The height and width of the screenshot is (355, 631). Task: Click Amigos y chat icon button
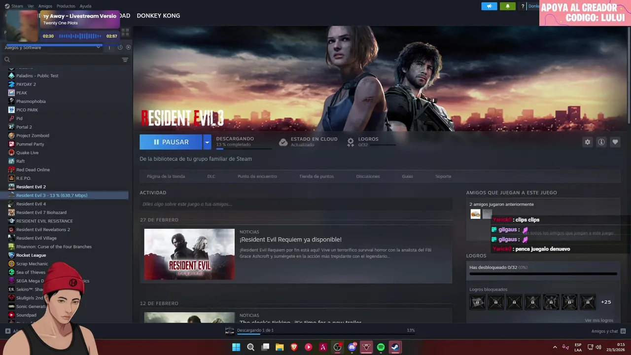click(x=623, y=331)
